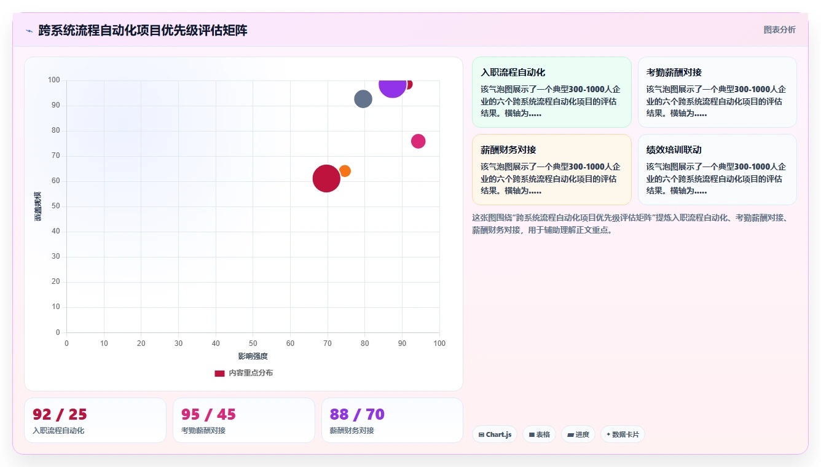Click the Chart.js tag chip
Viewport: 821px width, 467px height.
pyautogui.click(x=495, y=434)
